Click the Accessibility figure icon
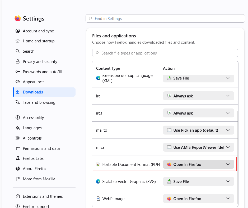The height and width of the screenshot is (208, 248). [18, 117]
